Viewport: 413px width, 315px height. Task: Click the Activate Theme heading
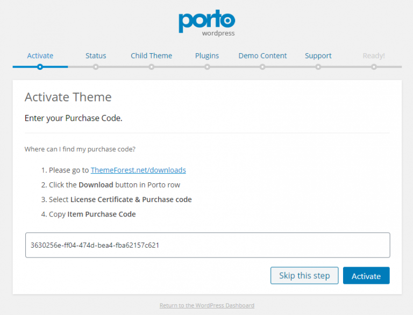[68, 97]
